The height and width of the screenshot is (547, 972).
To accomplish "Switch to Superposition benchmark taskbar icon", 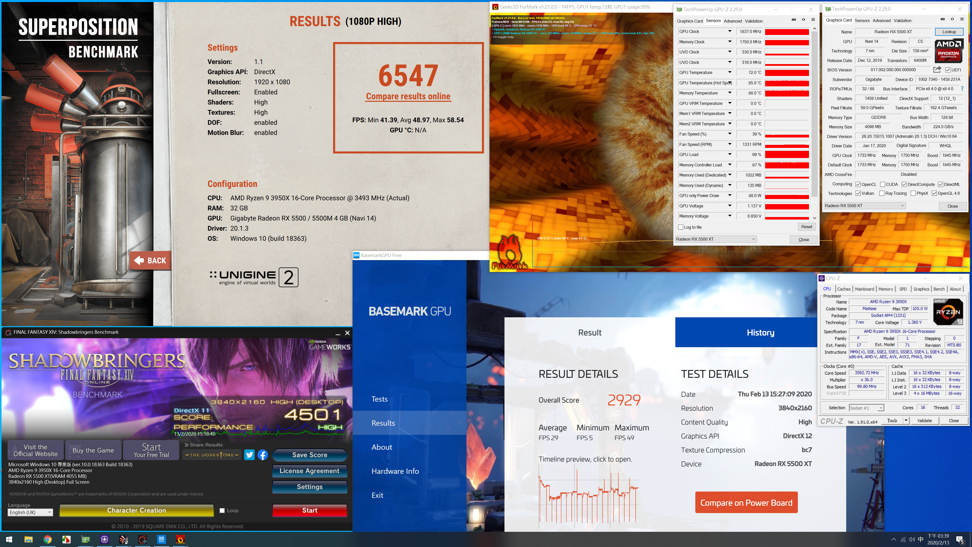I will pyautogui.click(x=123, y=539).
